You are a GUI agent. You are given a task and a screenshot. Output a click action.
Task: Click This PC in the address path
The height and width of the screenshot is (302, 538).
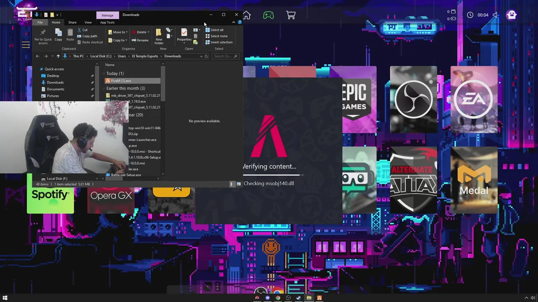click(x=79, y=56)
